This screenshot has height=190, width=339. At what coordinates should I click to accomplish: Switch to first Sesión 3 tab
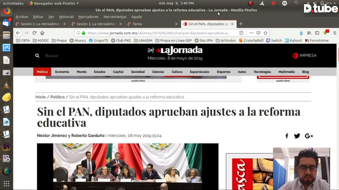(41, 24)
